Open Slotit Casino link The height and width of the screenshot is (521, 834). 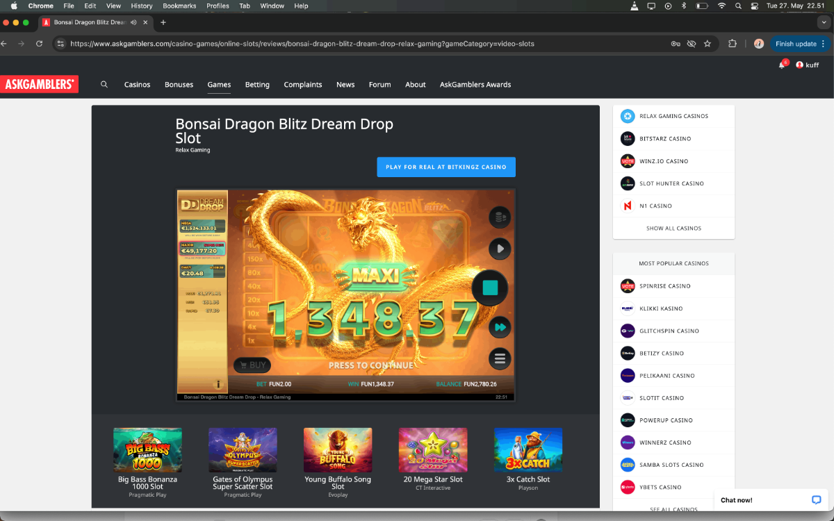pos(662,398)
